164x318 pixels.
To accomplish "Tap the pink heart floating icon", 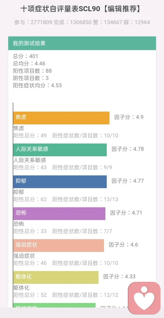I will [x=144, y=298].
